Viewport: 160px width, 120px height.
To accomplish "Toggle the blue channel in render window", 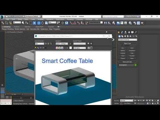I will tap(62, 48).
